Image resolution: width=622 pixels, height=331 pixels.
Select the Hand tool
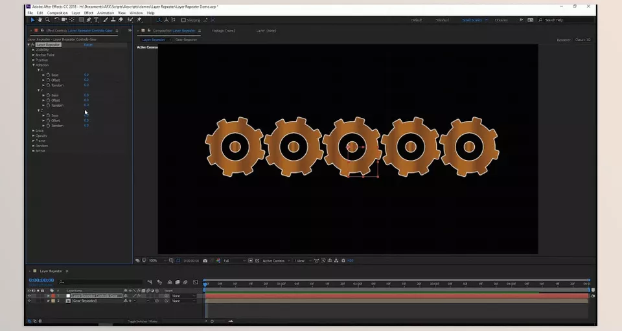[x=40, y=20]
